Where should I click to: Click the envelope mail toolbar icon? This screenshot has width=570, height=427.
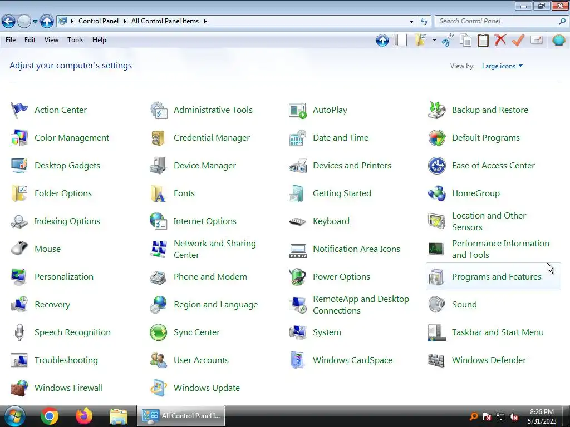tap(536, 40)
